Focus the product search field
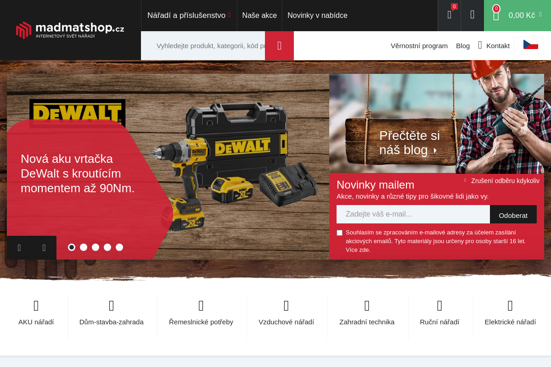 [x=203, y=46]
